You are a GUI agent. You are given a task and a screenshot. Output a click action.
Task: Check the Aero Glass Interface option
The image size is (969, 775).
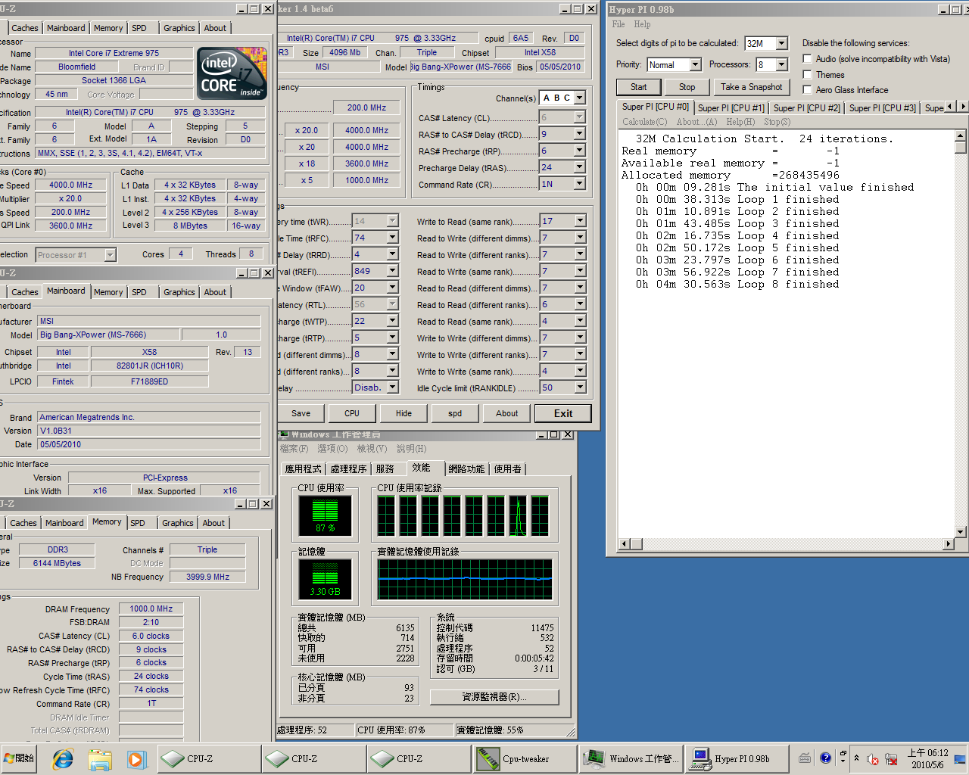[807, 89]
